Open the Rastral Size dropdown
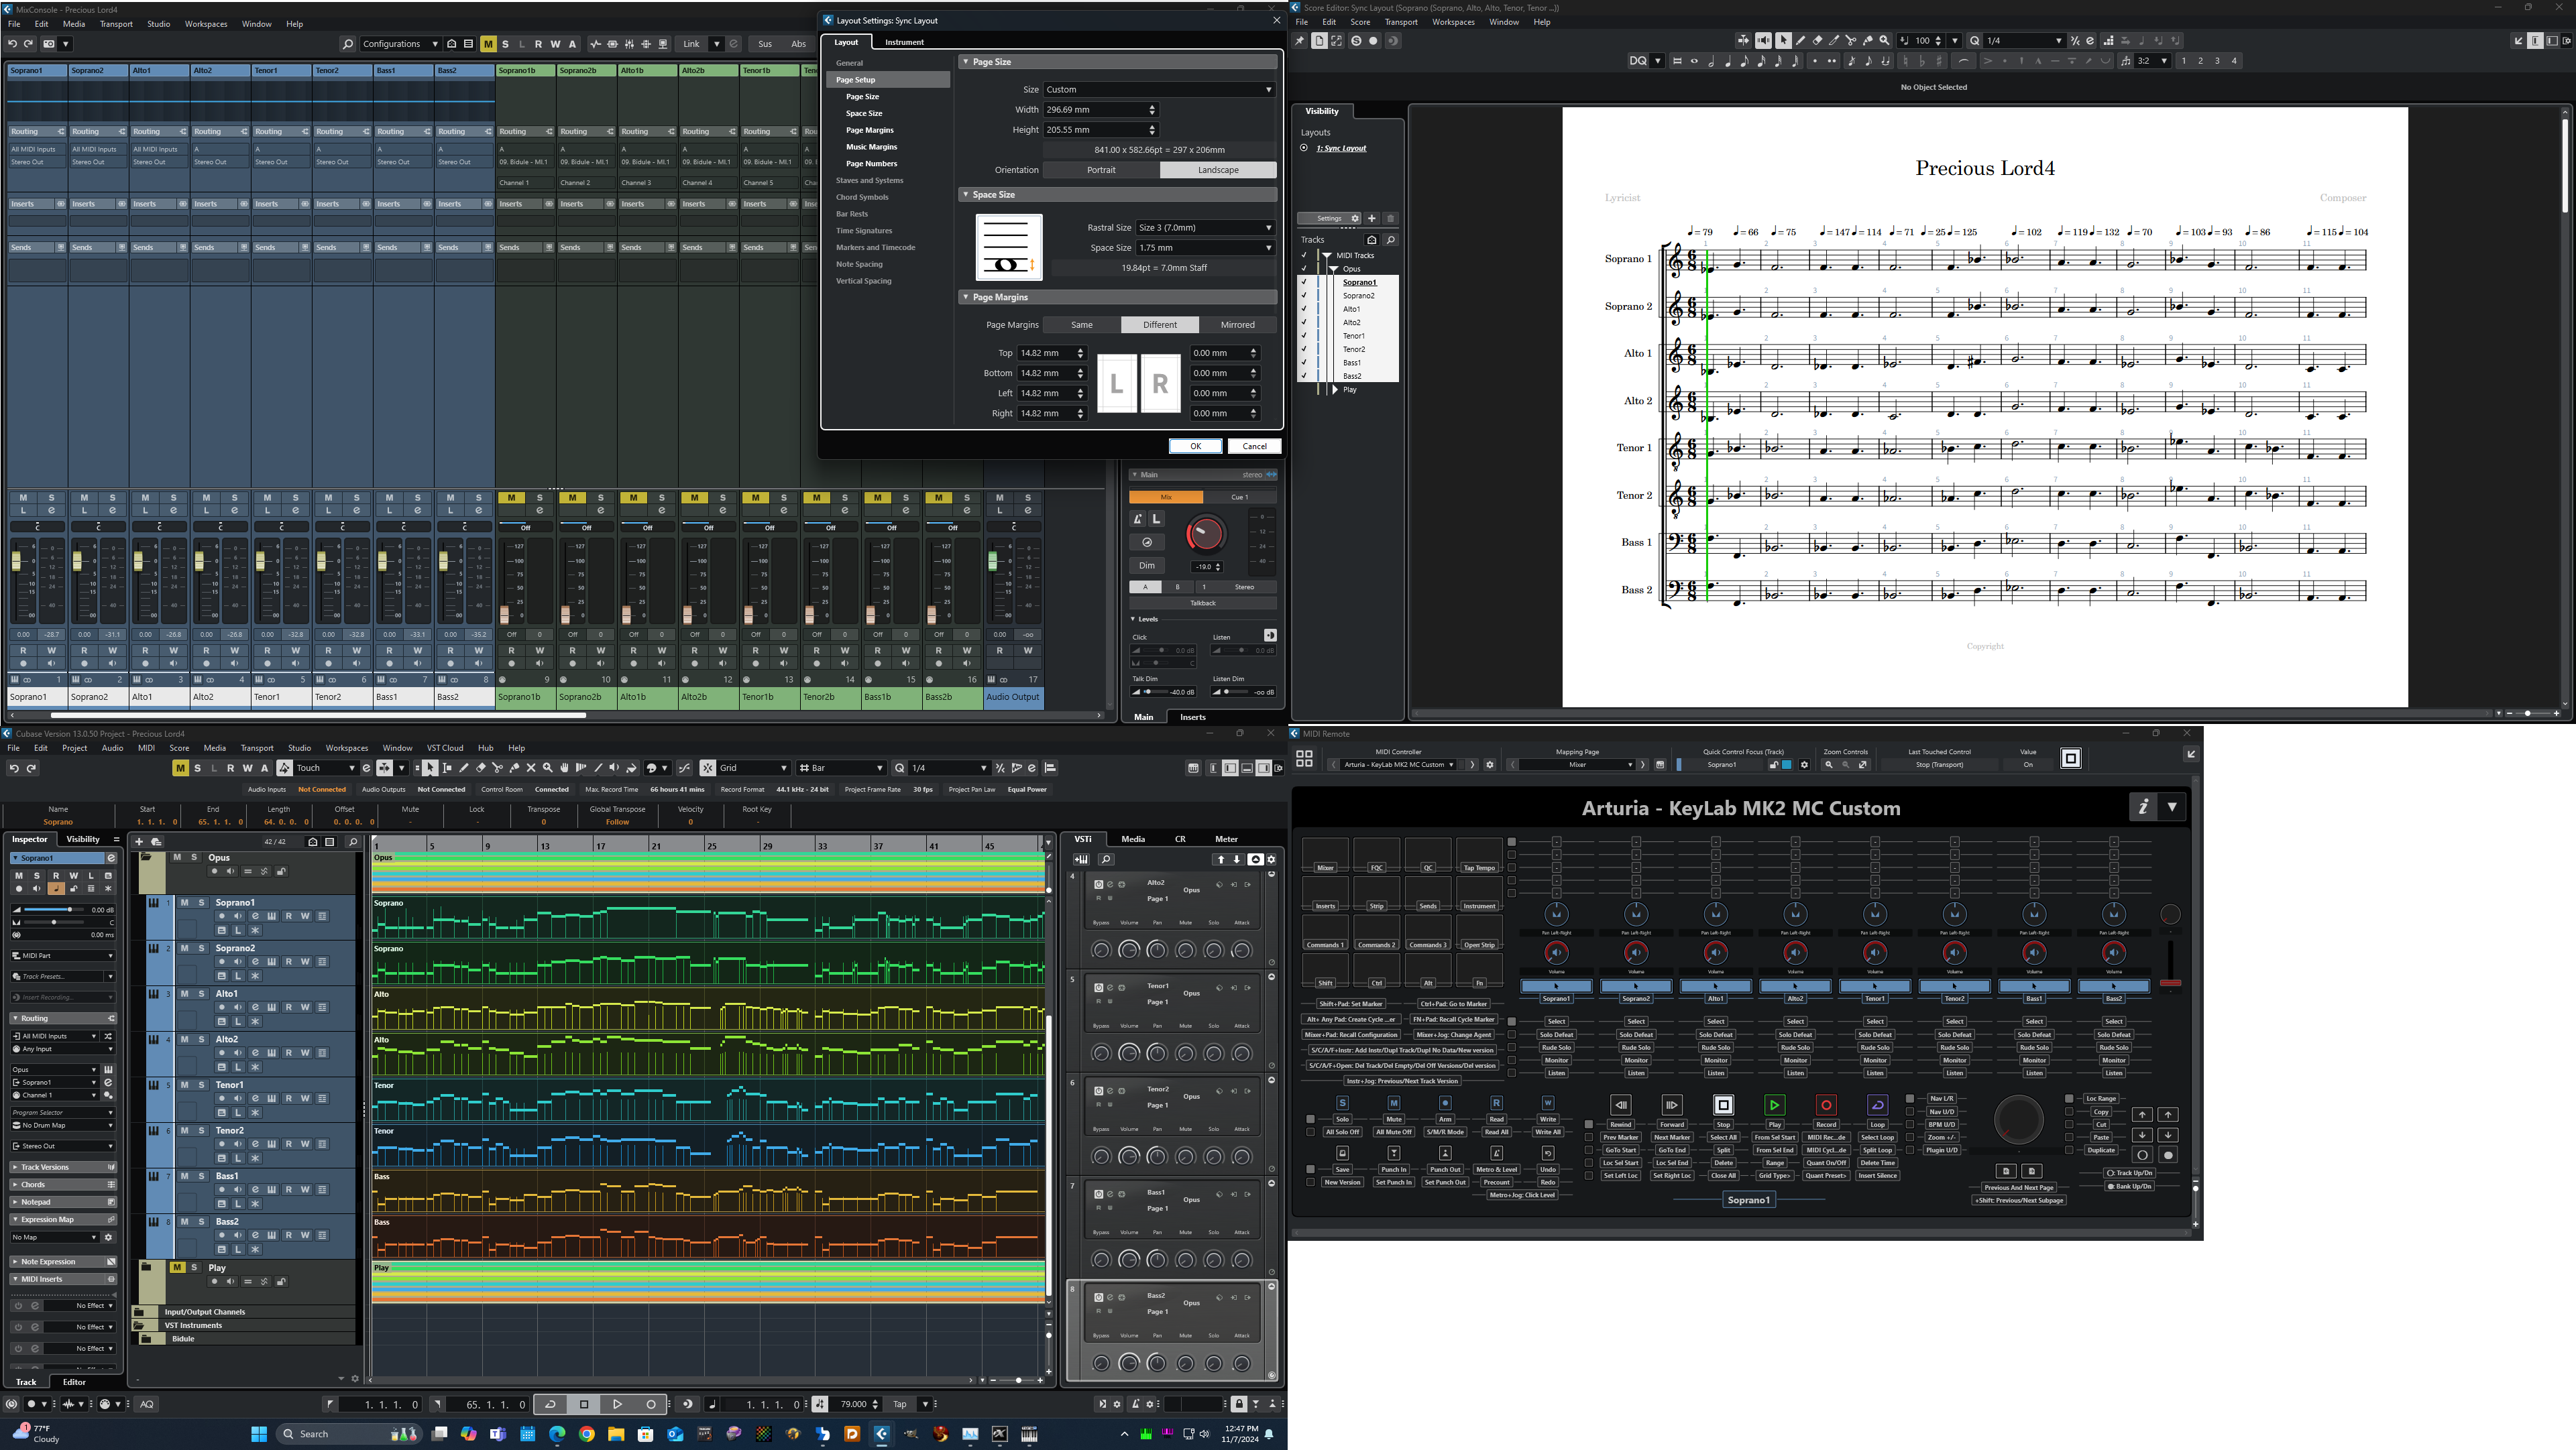Viewport: 2576px width, 1450px height. pos(1205,228)
